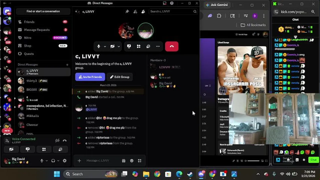The width and height of the screenshot is (320, 180).
Task: Open the Nitro page
Action: (43, 38)
